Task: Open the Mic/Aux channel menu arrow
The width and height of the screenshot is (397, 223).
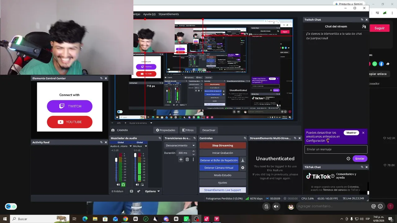Action: point(146,146)
